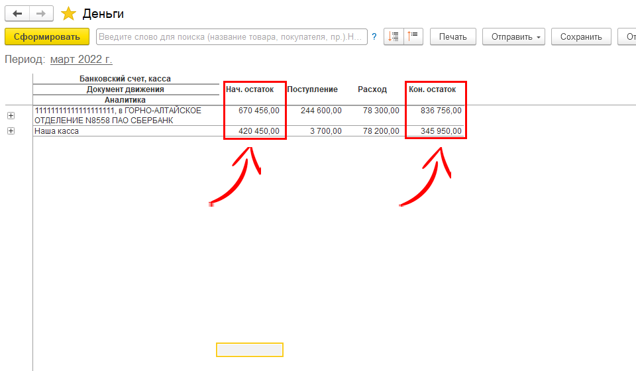Click the Печать button
This screenshot has width=636, height=371.
coord(452,36)
